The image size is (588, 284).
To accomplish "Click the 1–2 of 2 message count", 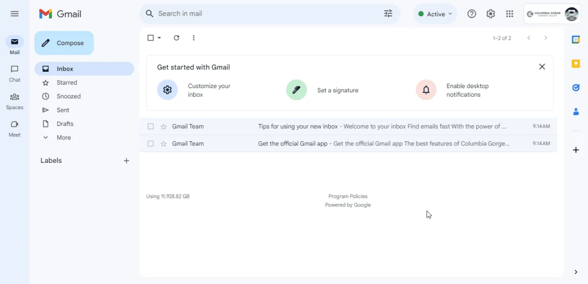I will [x=502, y=38].
